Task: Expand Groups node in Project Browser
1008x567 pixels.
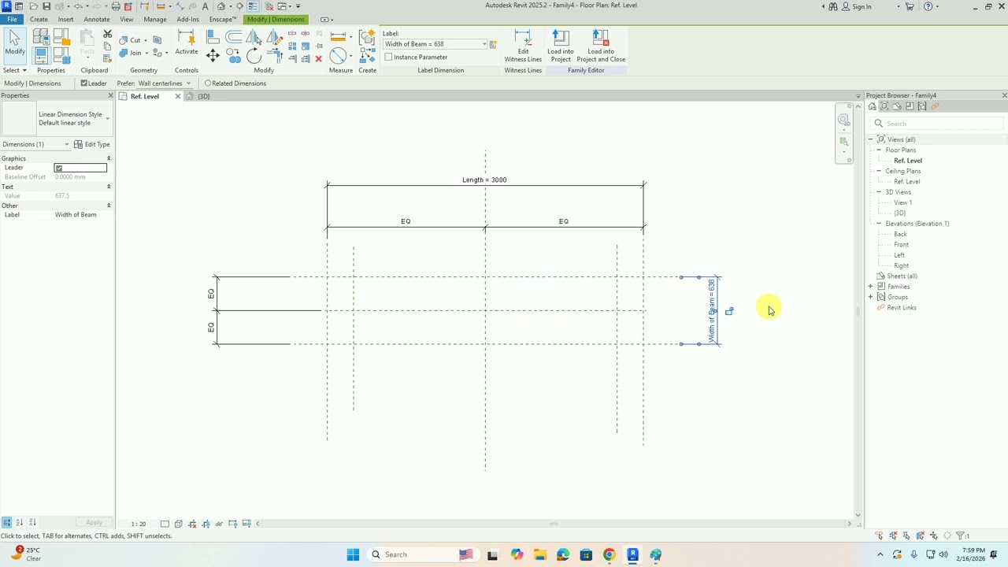Action: [871, 297]
